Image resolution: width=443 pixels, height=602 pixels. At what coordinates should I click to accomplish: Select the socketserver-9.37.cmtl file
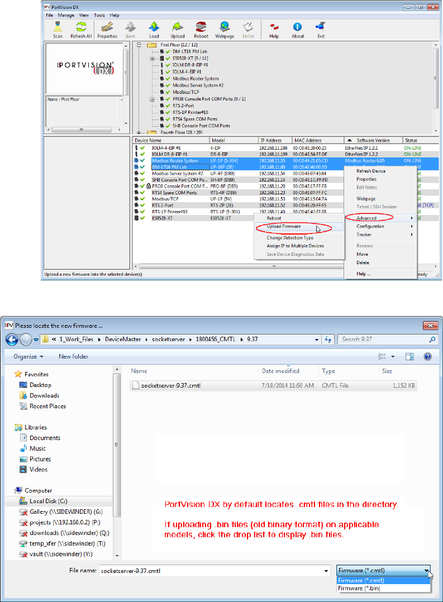point(273,385)
